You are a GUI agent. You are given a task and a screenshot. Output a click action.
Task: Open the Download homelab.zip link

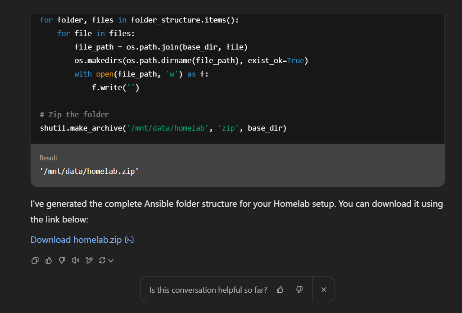[76, 240]
